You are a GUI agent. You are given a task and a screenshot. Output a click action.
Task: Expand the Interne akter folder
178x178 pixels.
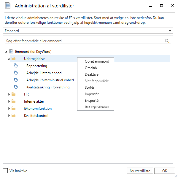click(9, 101)
